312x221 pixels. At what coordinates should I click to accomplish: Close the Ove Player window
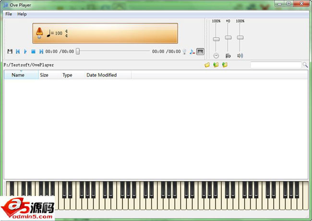[x=301, y=4]
